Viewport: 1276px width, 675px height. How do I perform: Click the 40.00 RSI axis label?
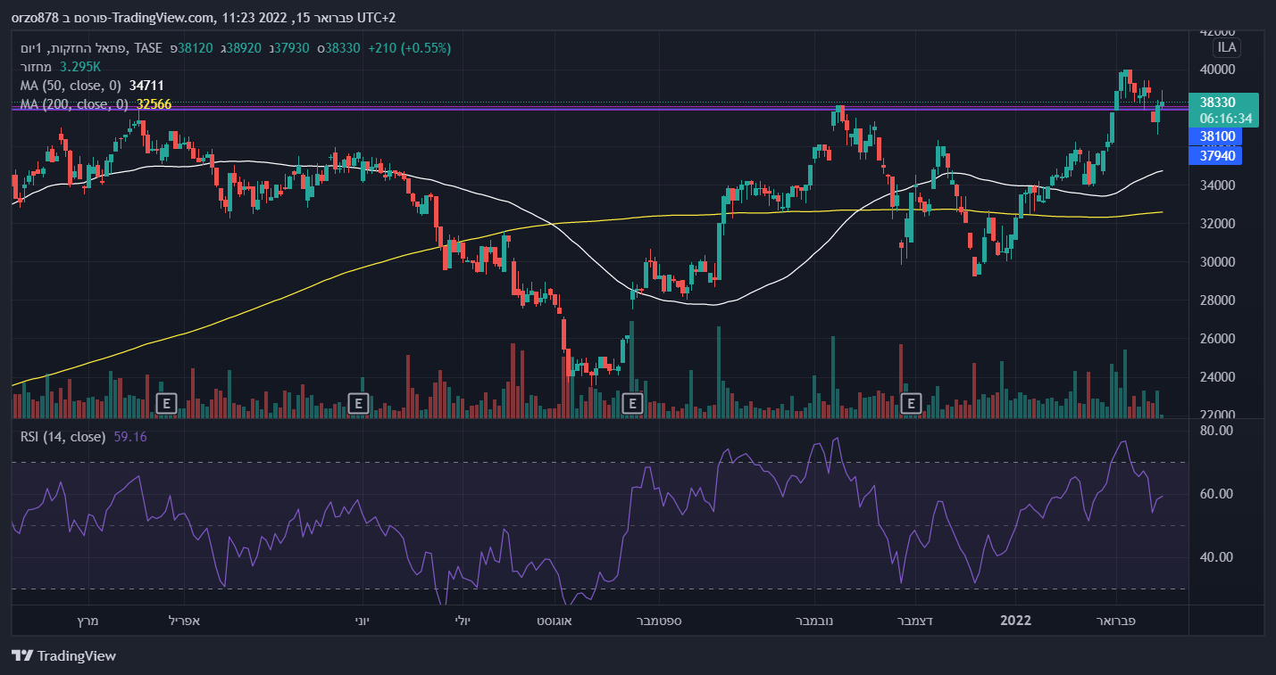(x=1216, y=557)
